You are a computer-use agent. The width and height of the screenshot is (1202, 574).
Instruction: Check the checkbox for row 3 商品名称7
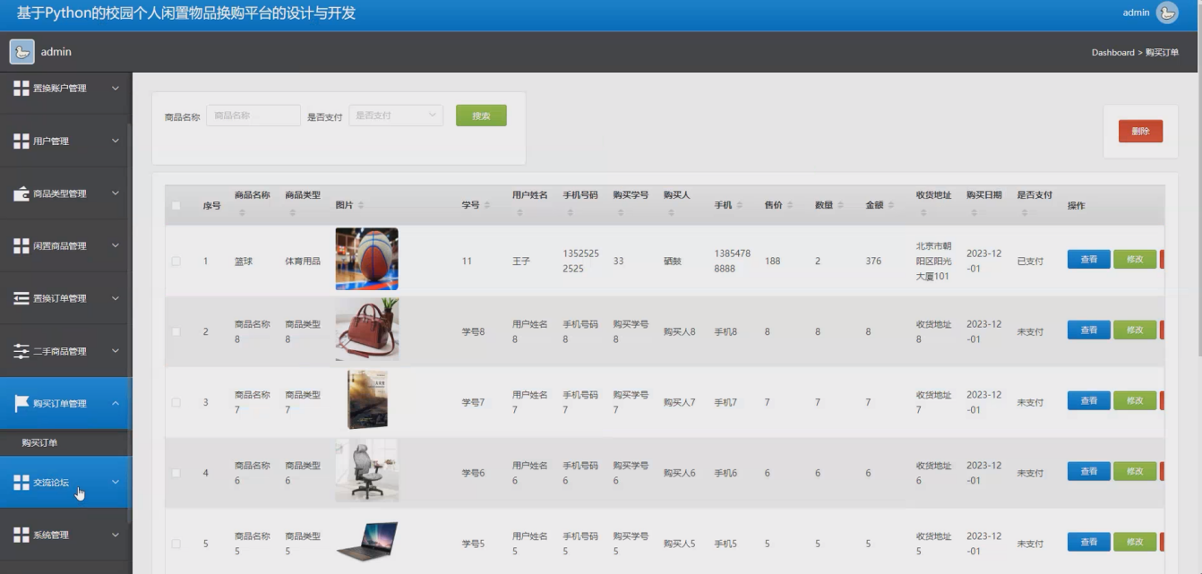tap(176, 402)
